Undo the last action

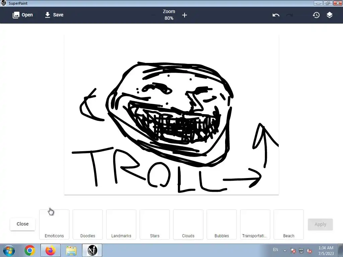click(x=276, y=15)
